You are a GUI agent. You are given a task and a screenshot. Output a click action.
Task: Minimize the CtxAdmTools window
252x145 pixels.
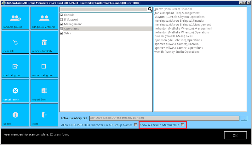[241, 3]
